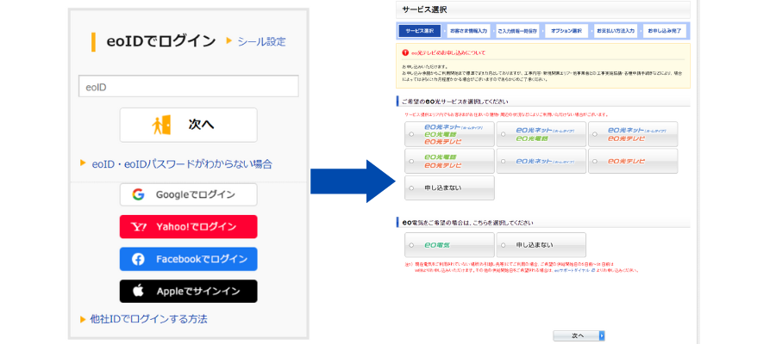
Task: Select the お支払い方法入力 step tab
Action: [x=615, y=31]
